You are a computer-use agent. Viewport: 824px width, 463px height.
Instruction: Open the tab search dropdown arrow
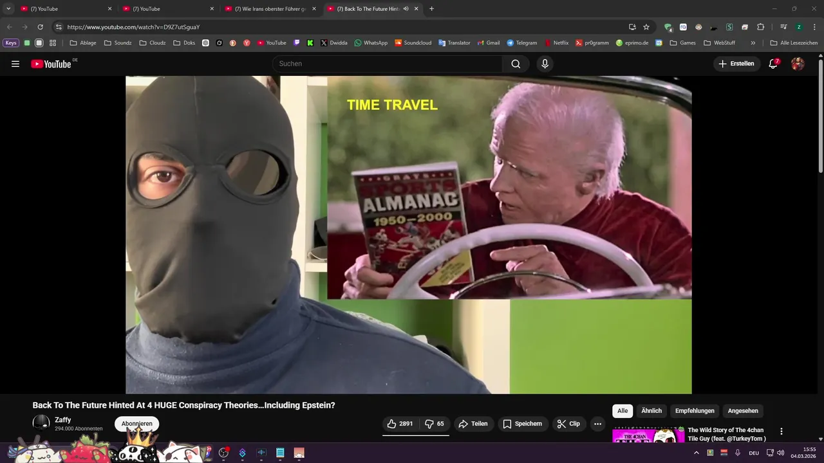8,9
